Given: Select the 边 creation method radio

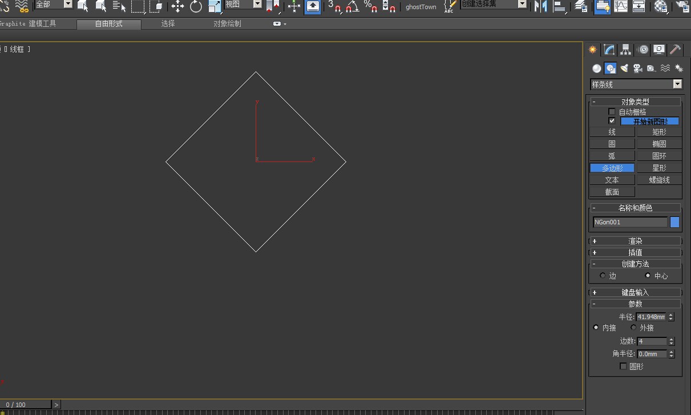Looking at the screenshot, I should tap(603, 276).
